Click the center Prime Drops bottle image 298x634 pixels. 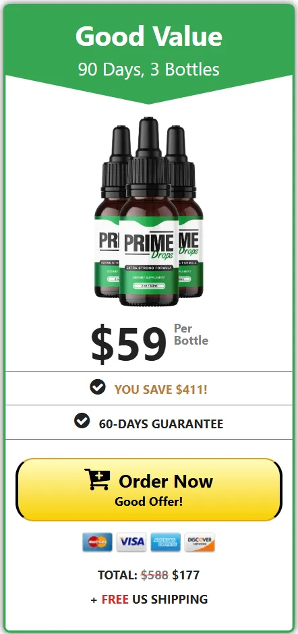pos(149,212)
